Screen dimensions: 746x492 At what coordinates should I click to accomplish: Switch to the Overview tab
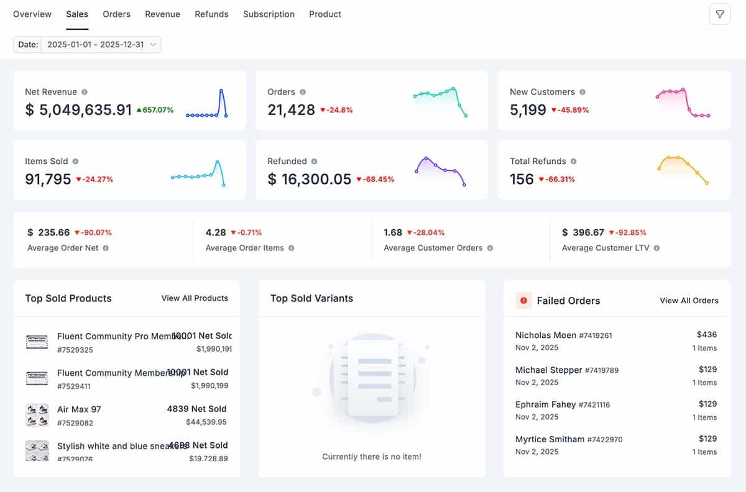32,14
